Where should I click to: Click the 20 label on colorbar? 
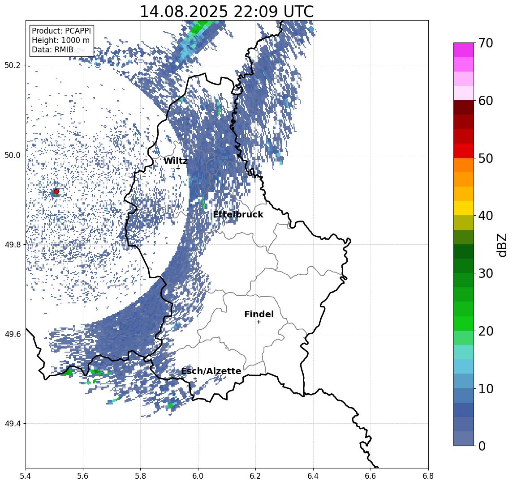point(486,331)
